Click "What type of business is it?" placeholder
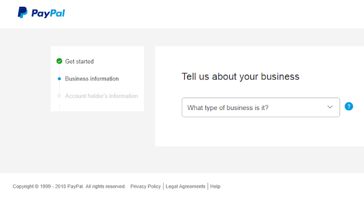The width and height of the screenshot is (364, 224). pos(227,108)
